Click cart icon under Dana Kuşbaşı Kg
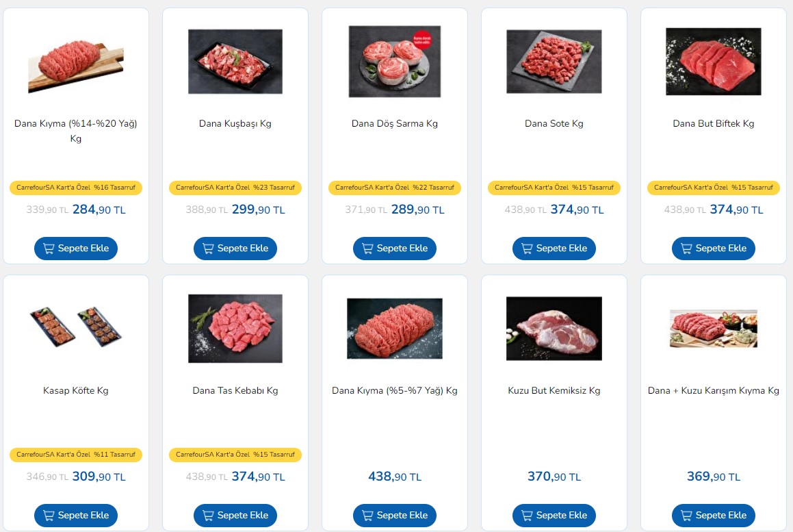793x532 pixels. pyautogui.click(x=208, y=249)
